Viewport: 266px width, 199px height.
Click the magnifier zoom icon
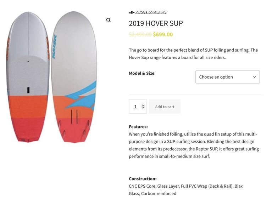pyautogui.click(x=109, y=20)
